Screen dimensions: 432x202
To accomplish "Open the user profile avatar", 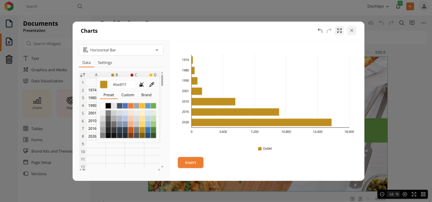I will tap(424, 6).
